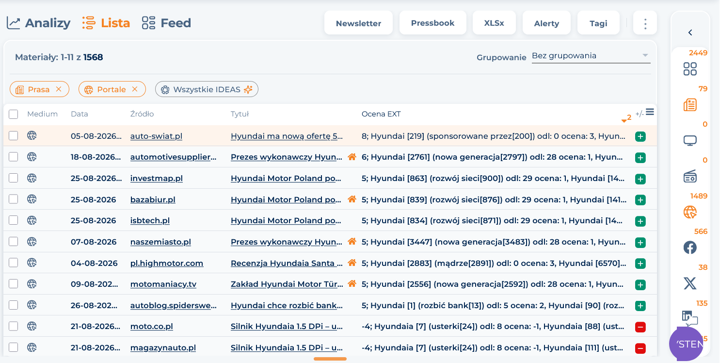Viewport: 720px width, 363px height.
Task: Remove the Portale filter chip
Action: pyautogui.click(x=135, y=89)
